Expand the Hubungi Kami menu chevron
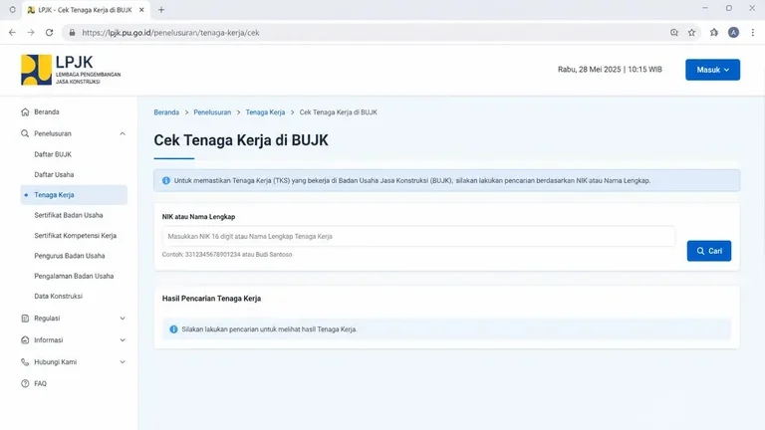Viewport: 765px width, 430px height. [x=123, y=362]
